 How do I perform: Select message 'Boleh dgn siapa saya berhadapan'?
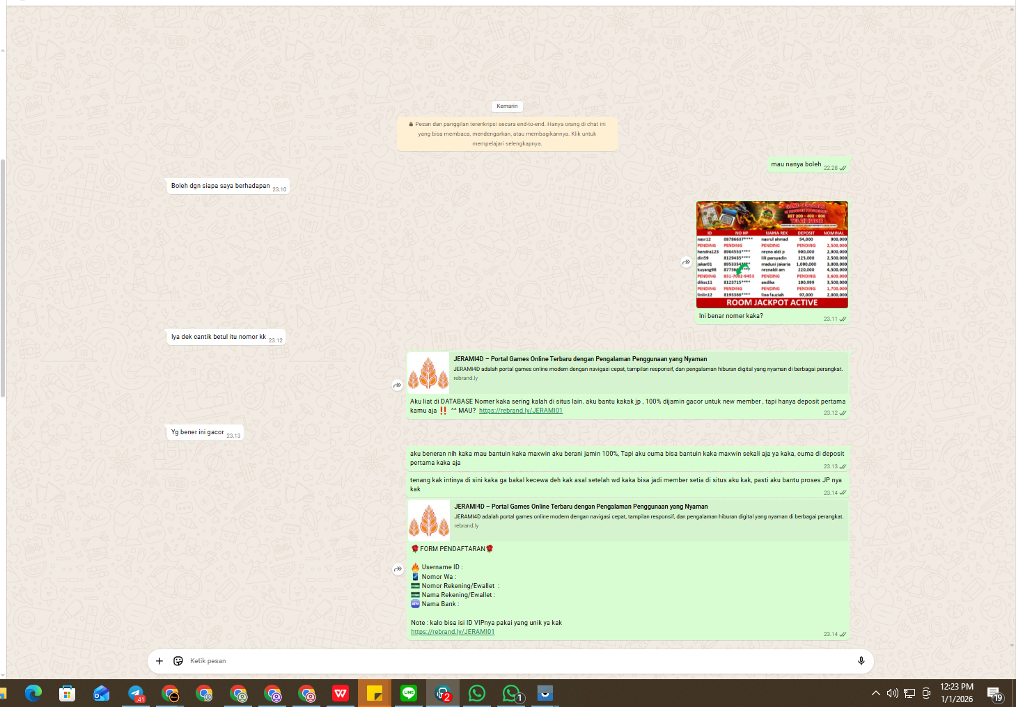pos(220,186)
